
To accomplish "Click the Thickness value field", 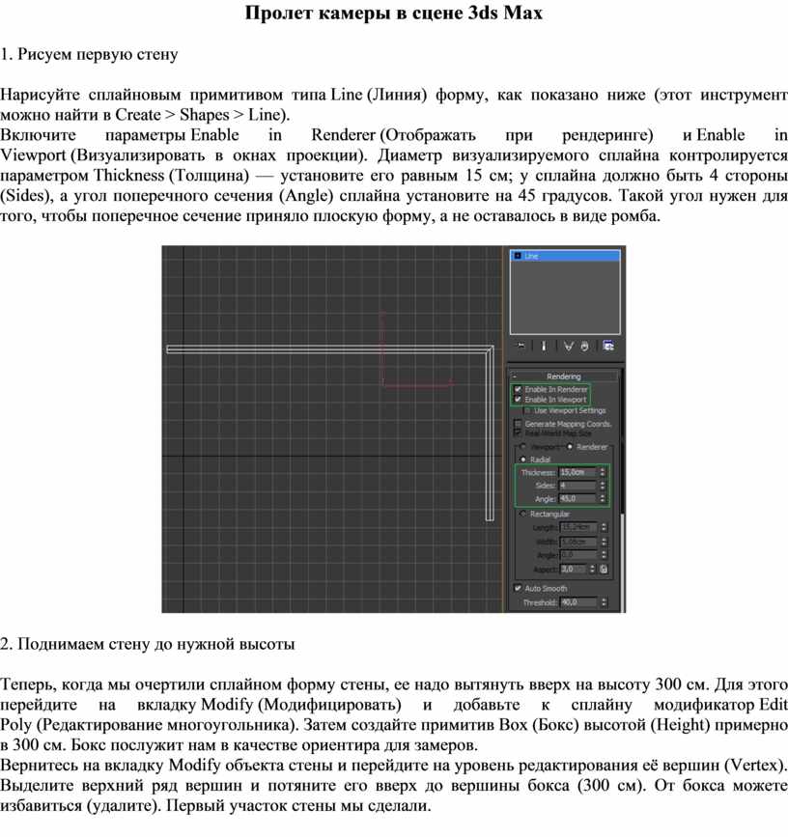I will point(577,472).
